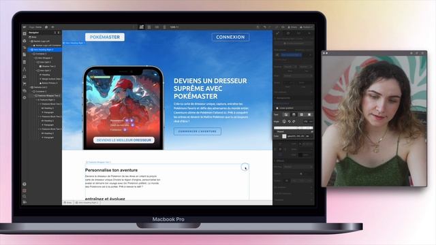Choose image background type icon
The width and height of the screenshot is (436, 245).
(286, 114)
